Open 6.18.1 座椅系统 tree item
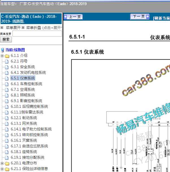The image size is (170, 172). pyautogui.click(x=24, y=152)
